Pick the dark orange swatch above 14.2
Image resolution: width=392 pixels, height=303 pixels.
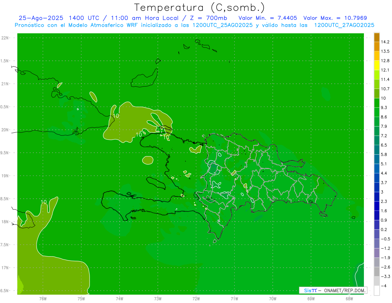point(377,37)
